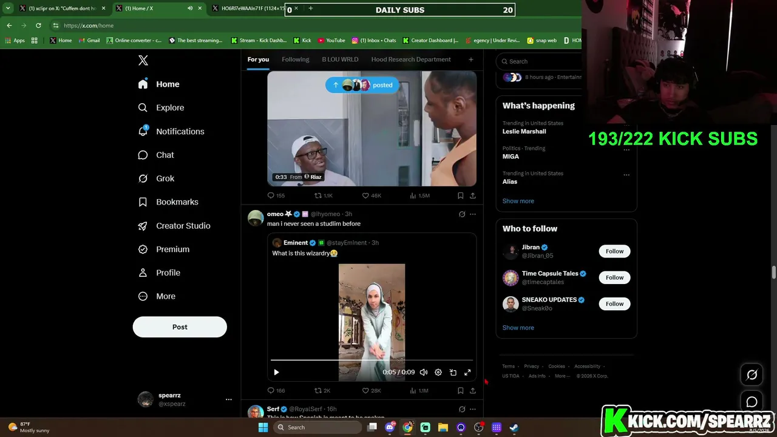Show more trends under What's happening
The height and width of the screenshot is (437, 777).
[x=518, y=201]
